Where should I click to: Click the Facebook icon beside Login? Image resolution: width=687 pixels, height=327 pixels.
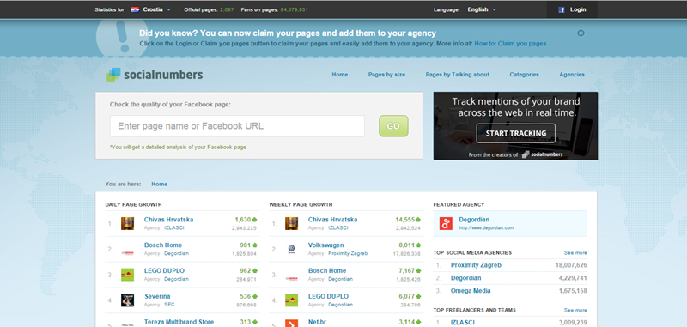[562, 9]
